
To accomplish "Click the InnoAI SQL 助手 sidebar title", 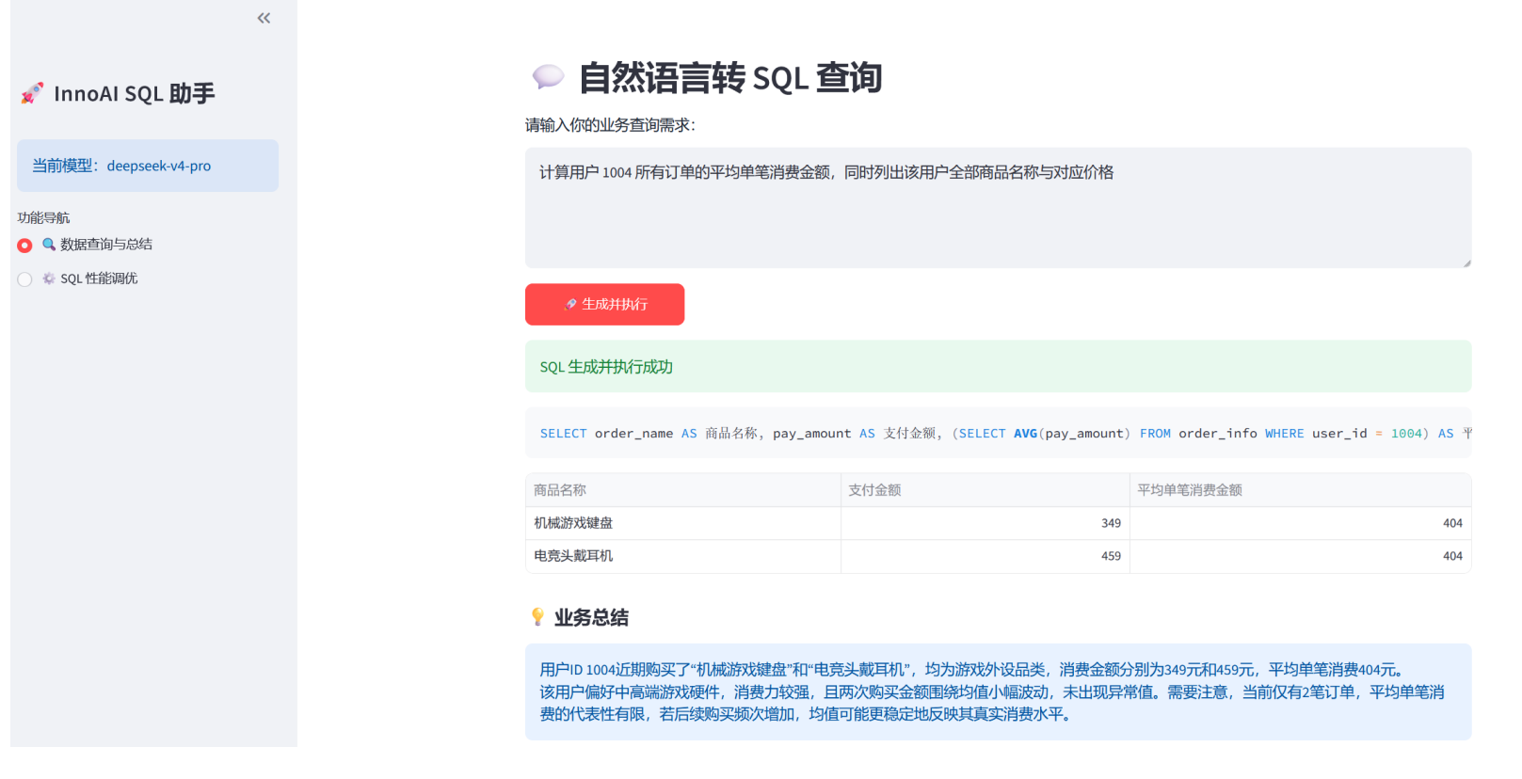I will click(135, 93).
